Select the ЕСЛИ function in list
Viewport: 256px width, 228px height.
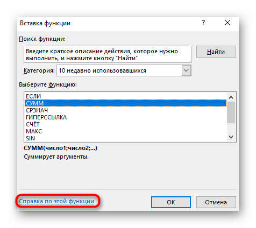coord(125,96)
